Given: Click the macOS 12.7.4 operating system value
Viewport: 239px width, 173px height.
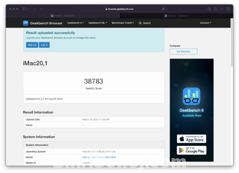Looking at the screenshot, I should coord(99,152).
